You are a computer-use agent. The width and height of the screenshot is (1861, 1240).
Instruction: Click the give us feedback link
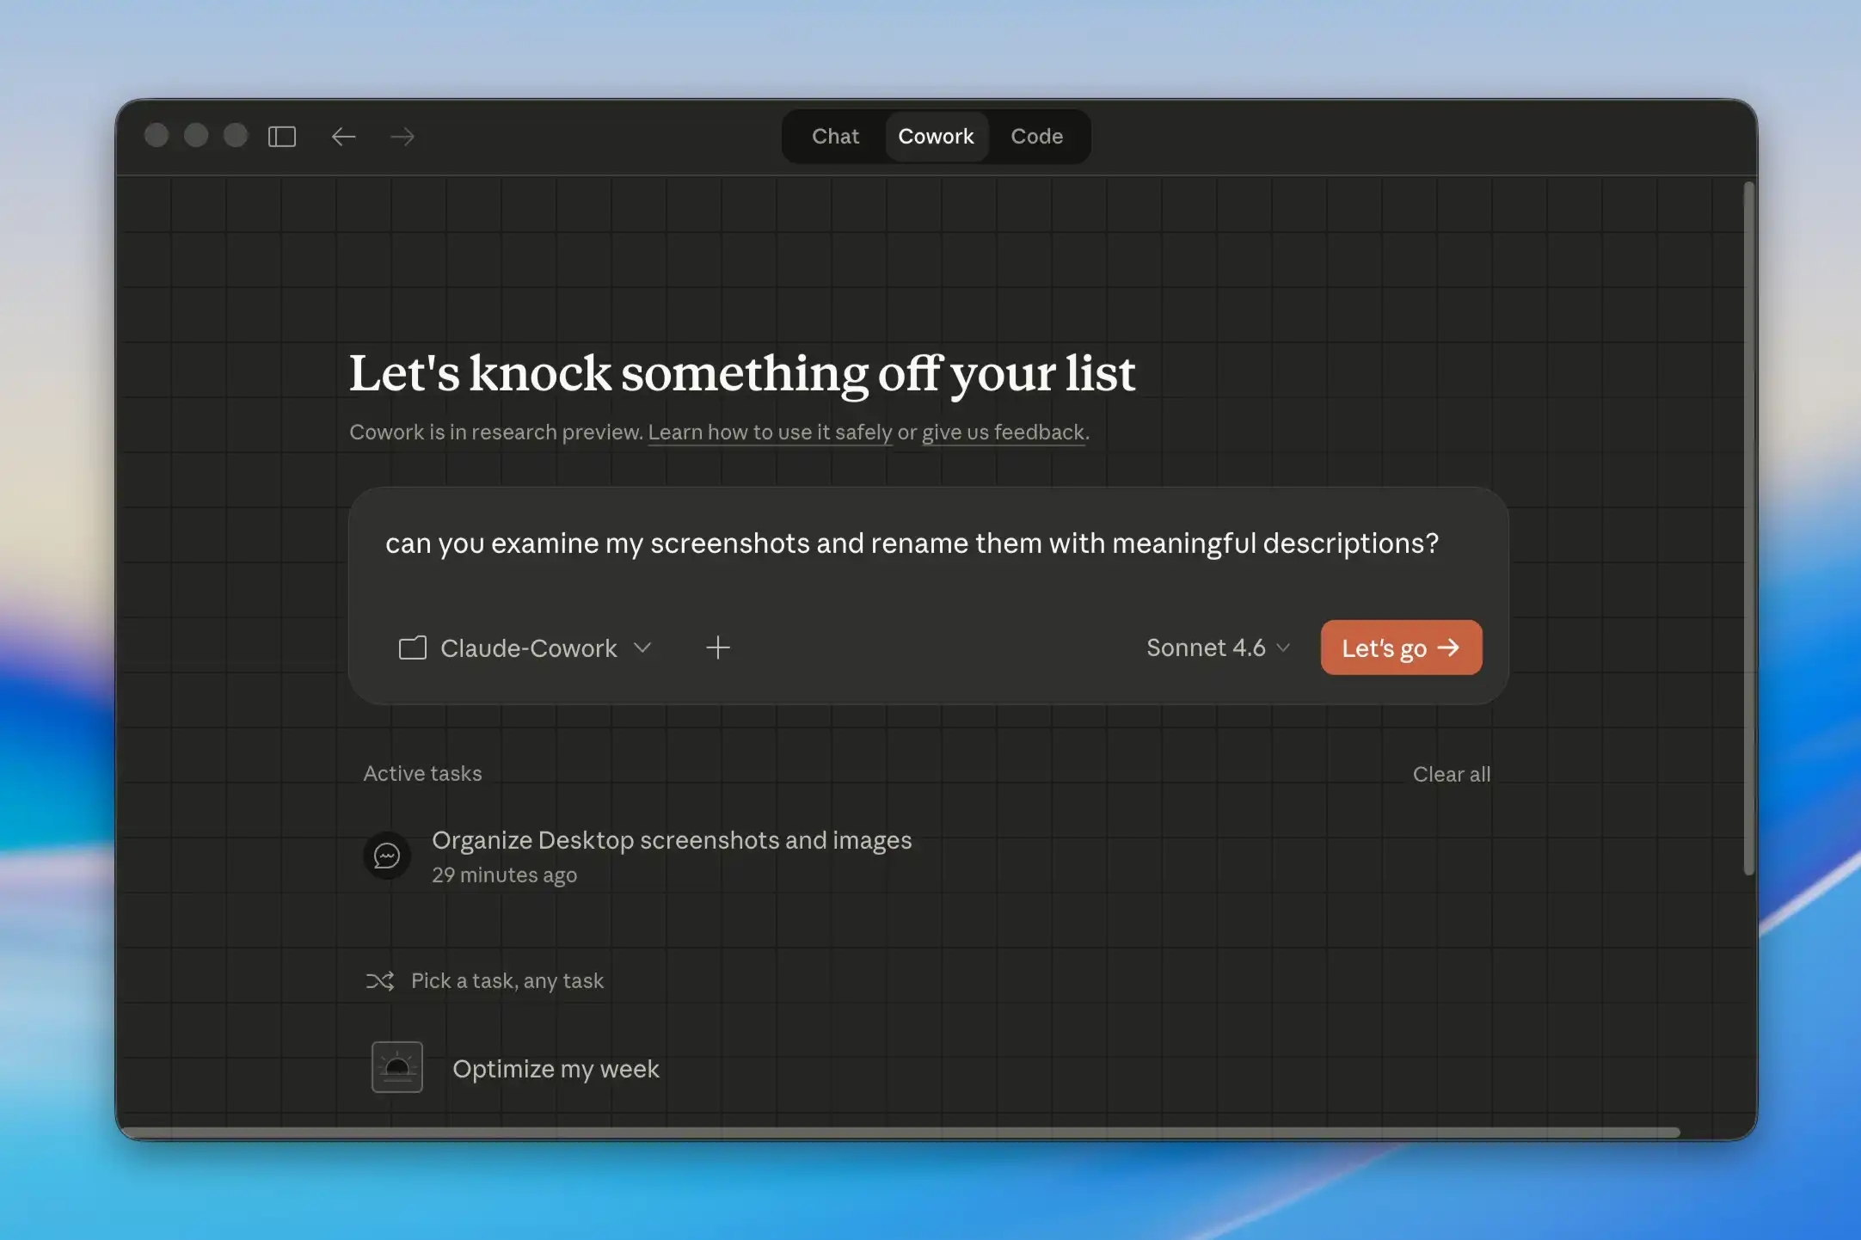1002,433
